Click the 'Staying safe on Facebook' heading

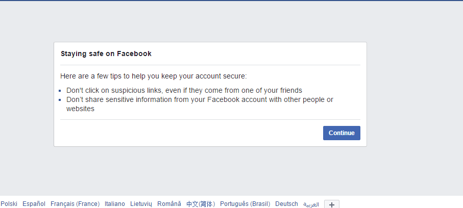tap(106, 54)
